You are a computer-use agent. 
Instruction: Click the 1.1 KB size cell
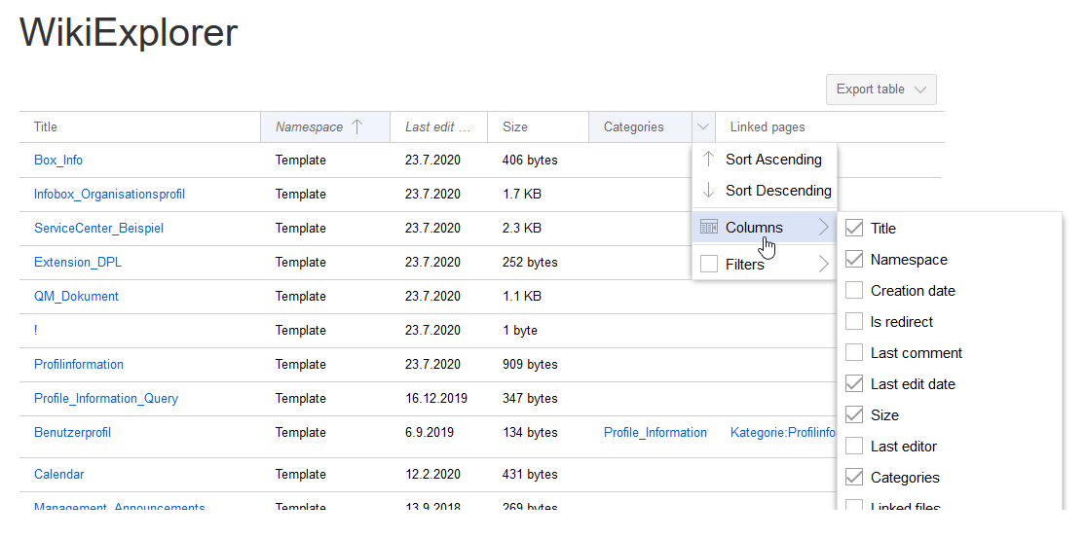521,296
